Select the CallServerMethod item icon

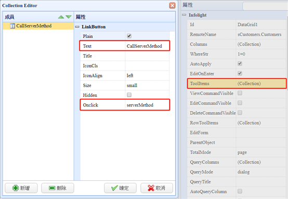coord(12,26)
